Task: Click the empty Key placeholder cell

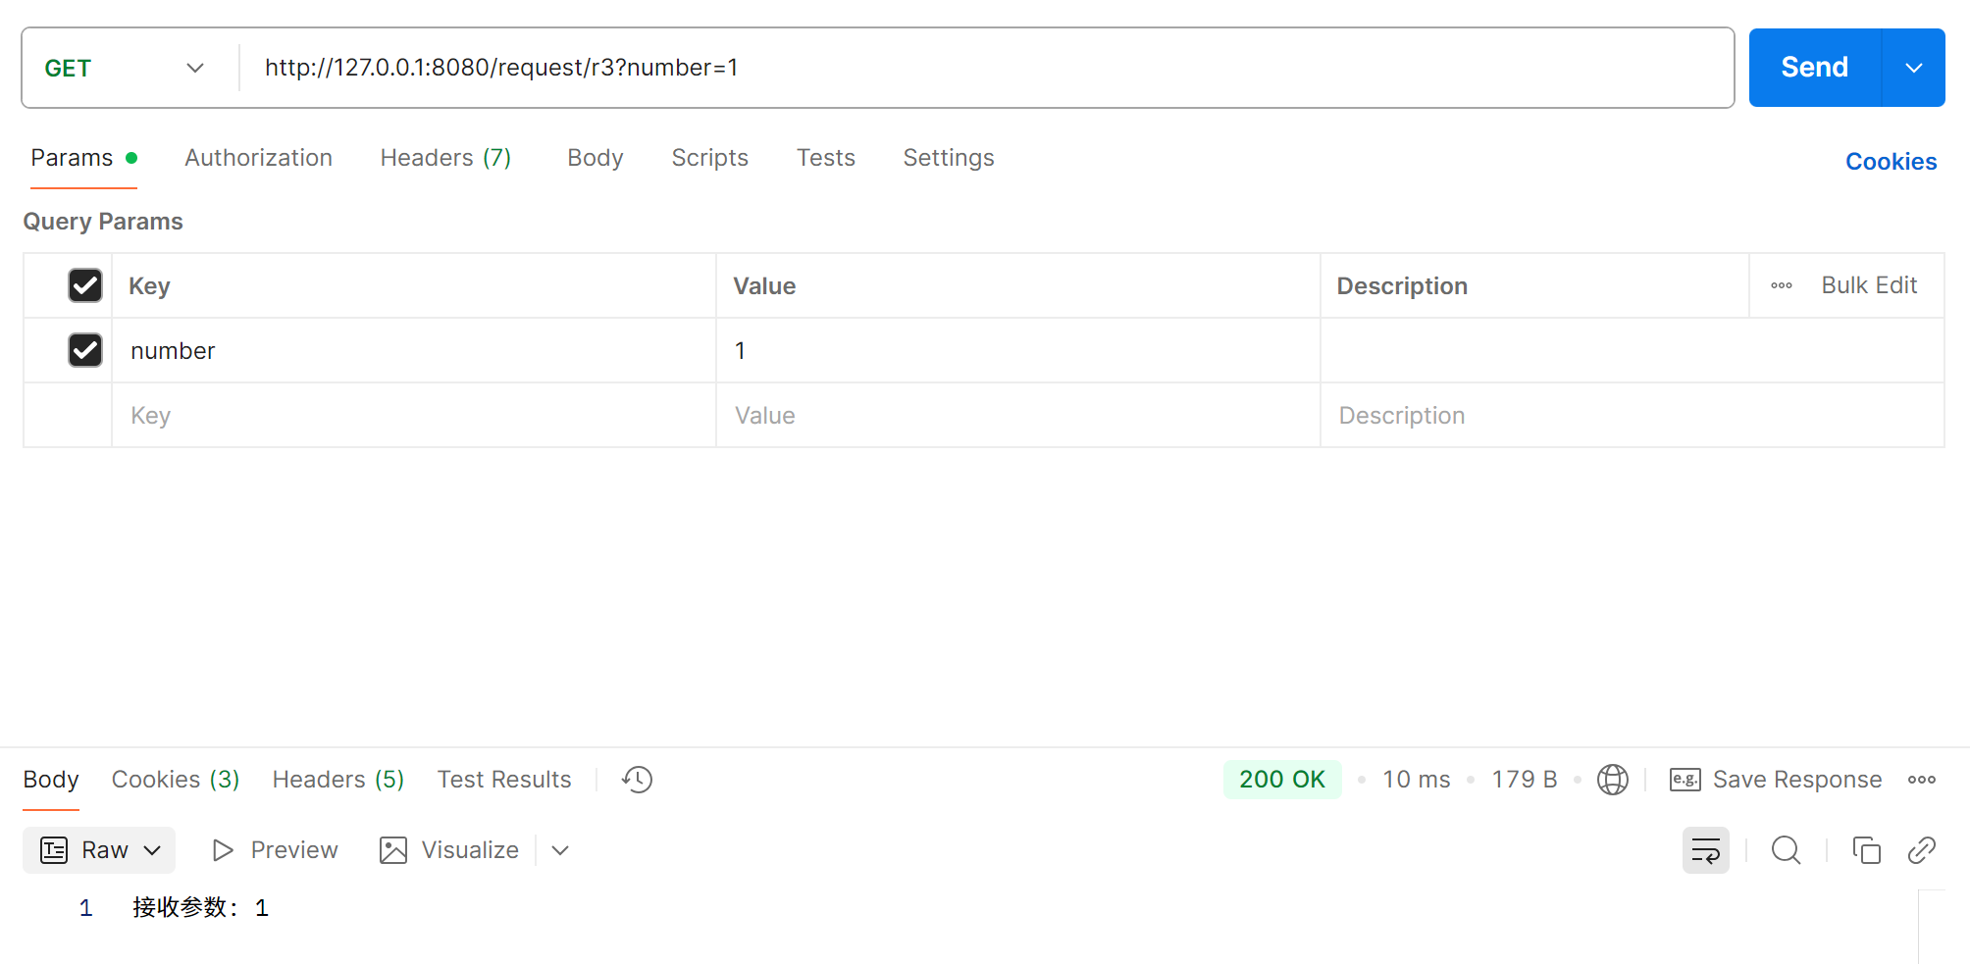Action: [x=414, y=415]
